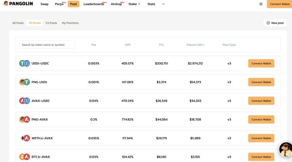Click the $44,064 TVL value
This screenshot has width=292, height=162.
coord(161,120)
